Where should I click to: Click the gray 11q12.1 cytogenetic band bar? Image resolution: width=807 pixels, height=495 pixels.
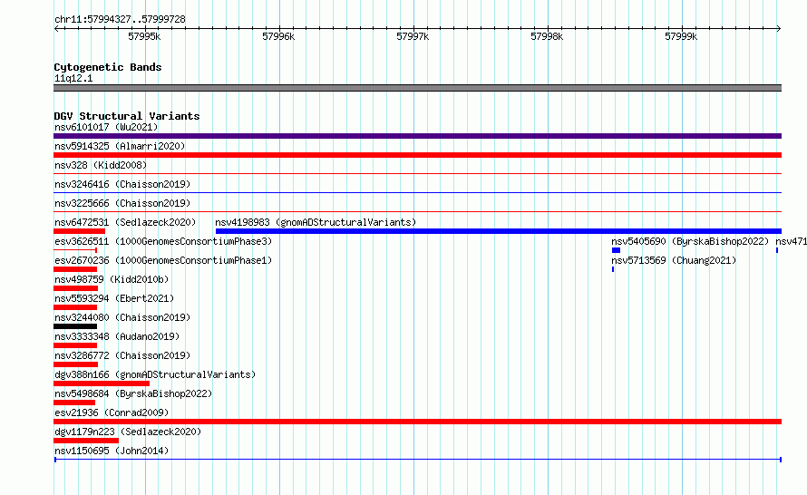click(x=417, y=88)
